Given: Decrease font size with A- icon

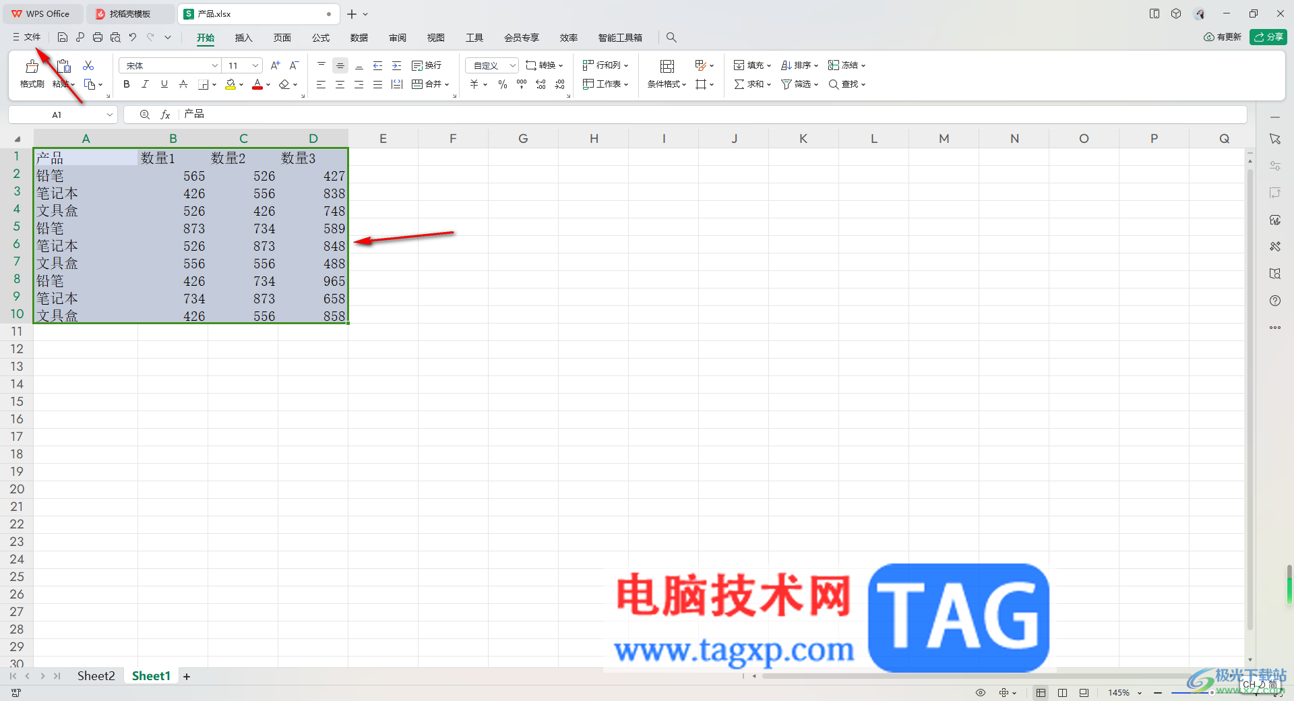Looking at the screenshot, I should coord(294,65).
